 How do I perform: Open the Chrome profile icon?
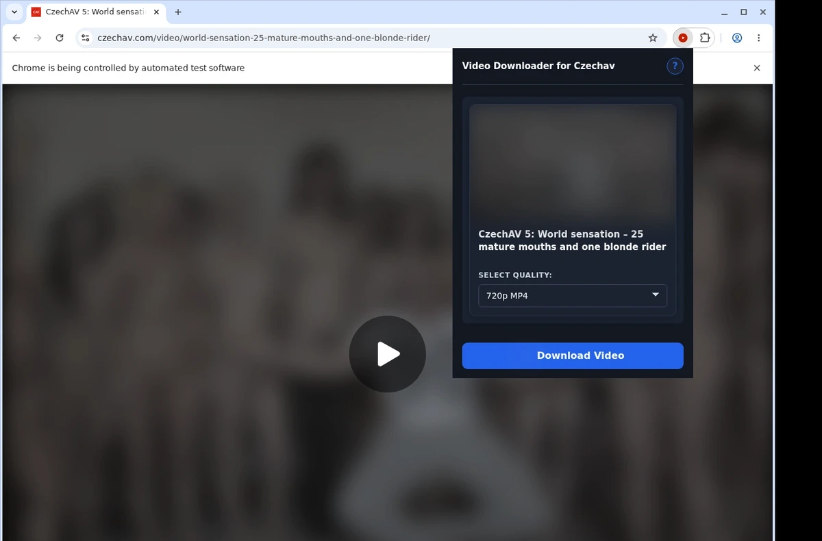point(737,38)
